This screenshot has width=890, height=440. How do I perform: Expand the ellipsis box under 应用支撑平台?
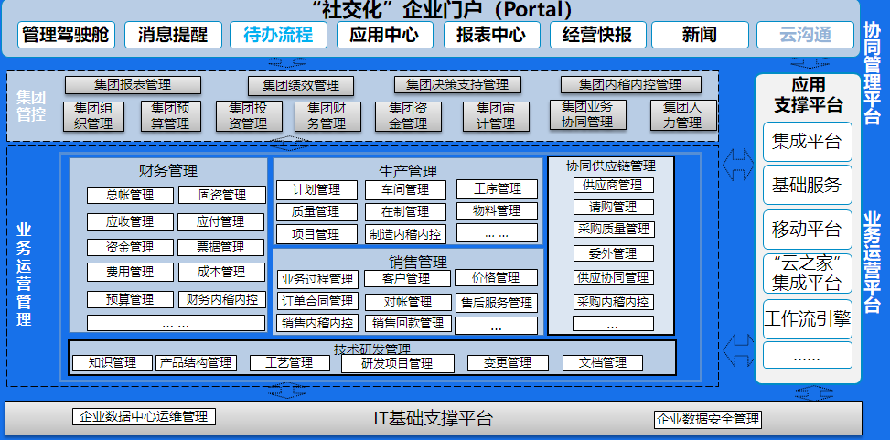(807, 356)
